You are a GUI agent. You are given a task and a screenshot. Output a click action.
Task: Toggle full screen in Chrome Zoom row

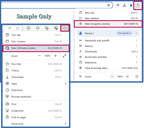(137, 76)
